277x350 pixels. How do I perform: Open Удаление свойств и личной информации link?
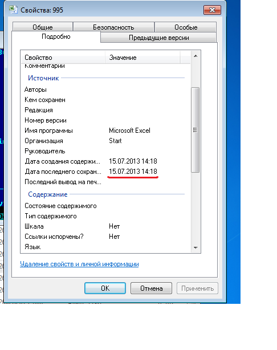pos(79,264)
